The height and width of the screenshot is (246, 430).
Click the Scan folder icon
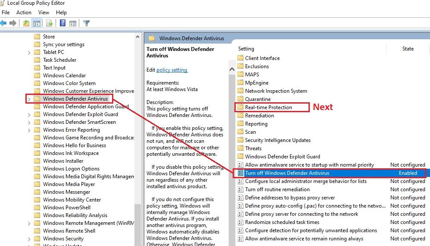240,132
